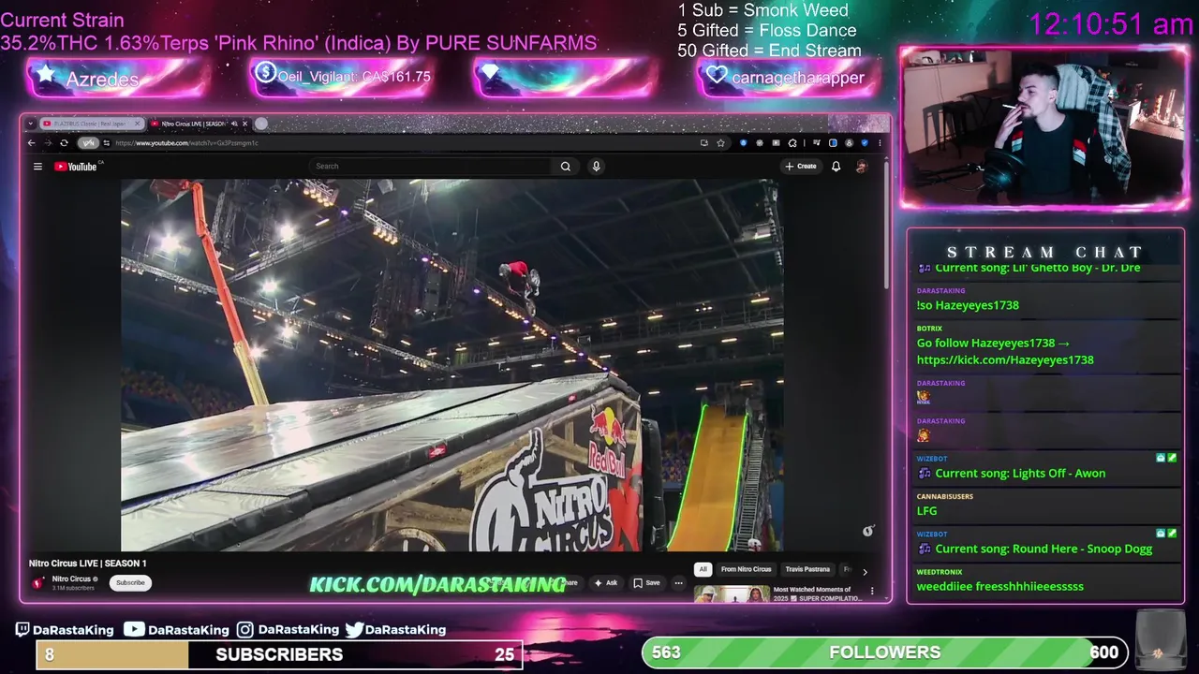This screenshot has width=1199, height=674.
Task: Click the 12:10:51 am clock
Action: pyautogui.click(x=1110, y=24)
